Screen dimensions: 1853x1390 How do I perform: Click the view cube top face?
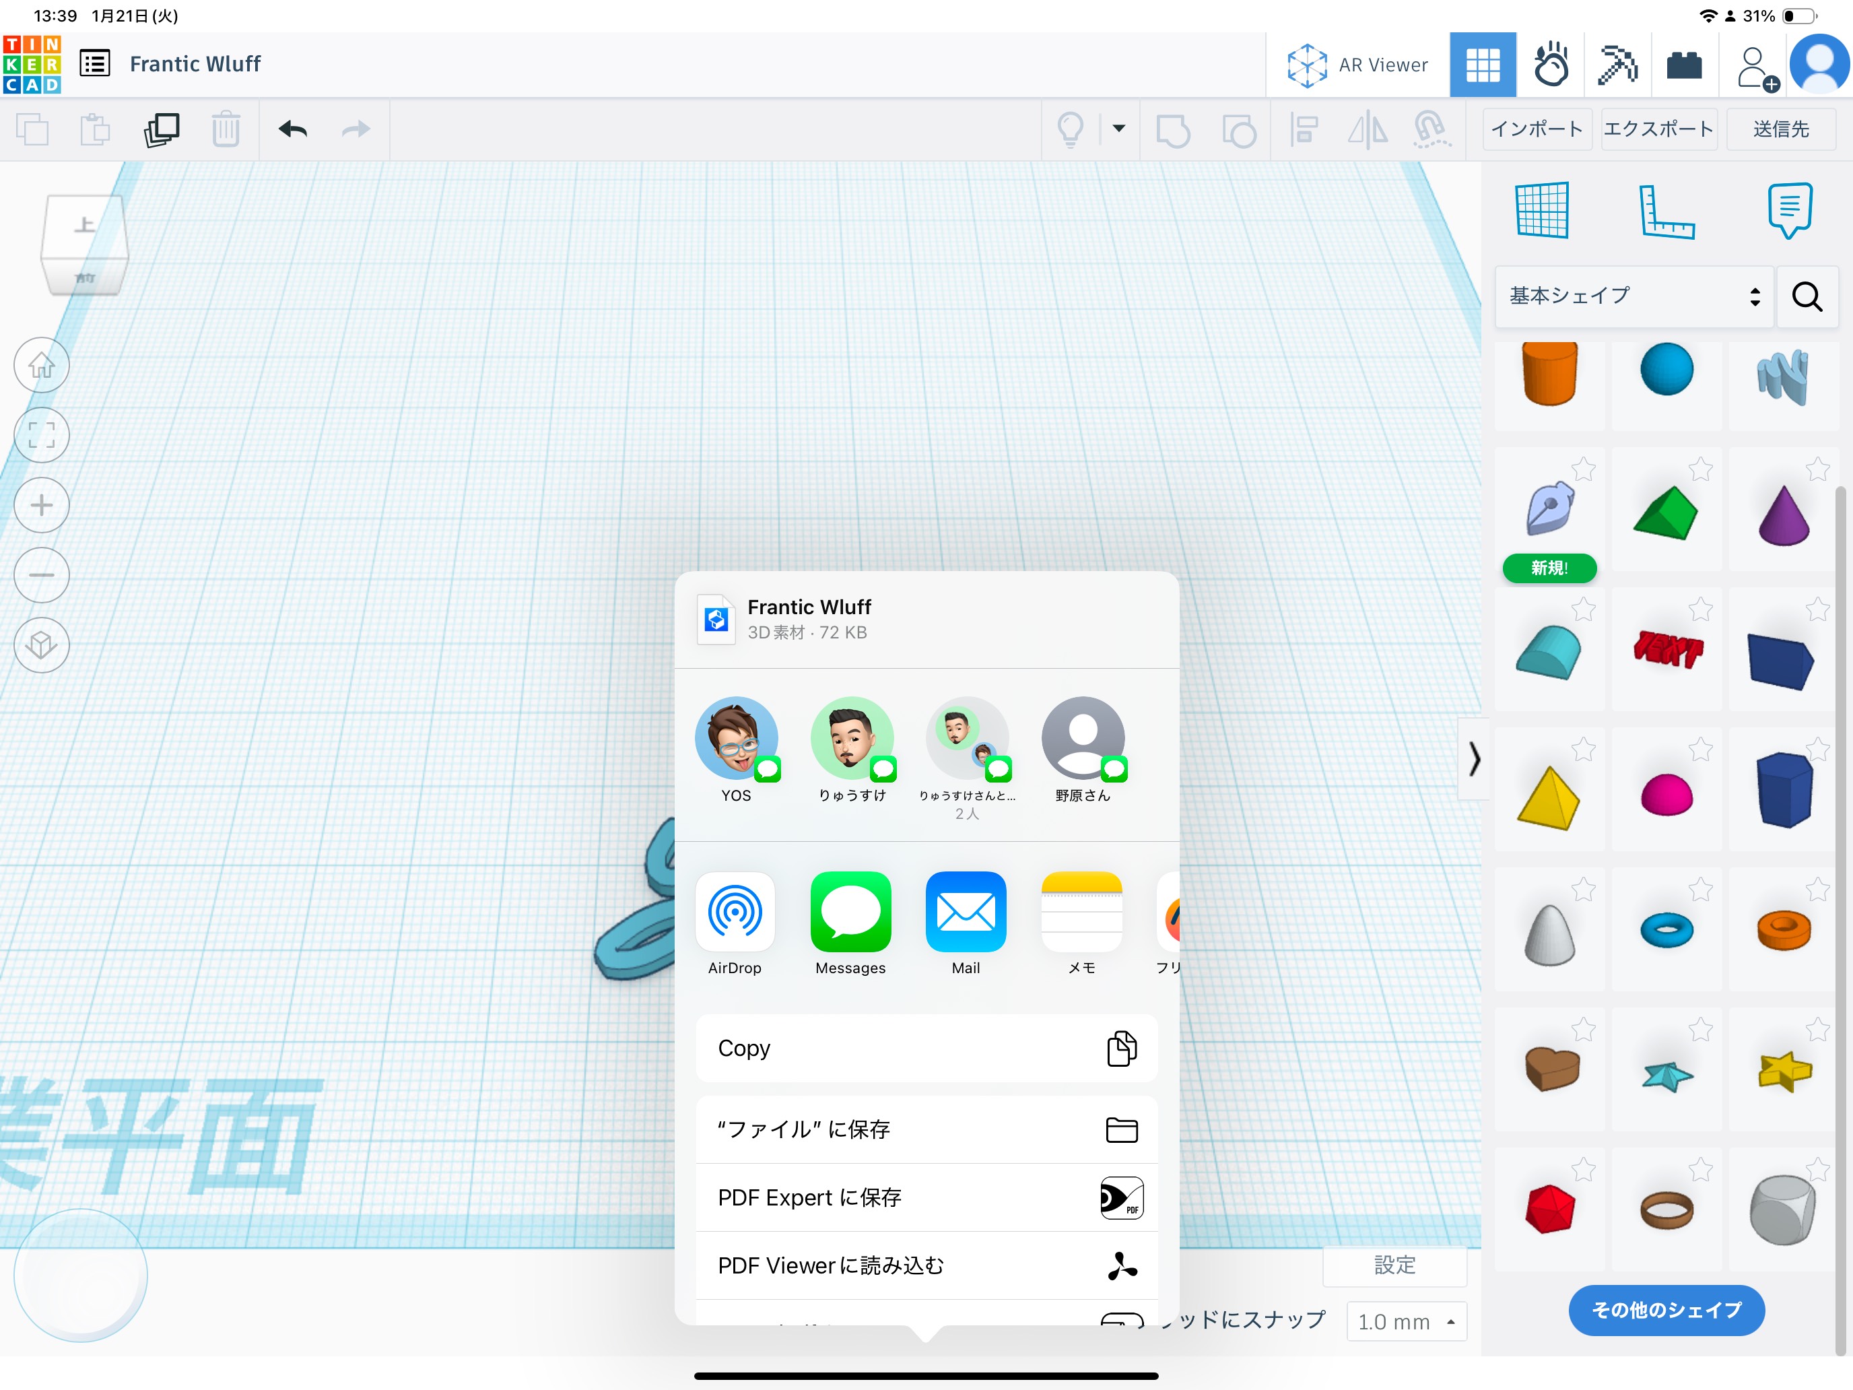click(85, 224)
